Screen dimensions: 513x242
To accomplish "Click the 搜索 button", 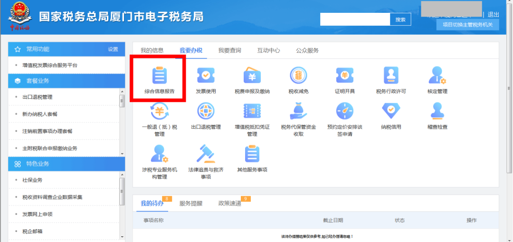I will pos(400,19).
